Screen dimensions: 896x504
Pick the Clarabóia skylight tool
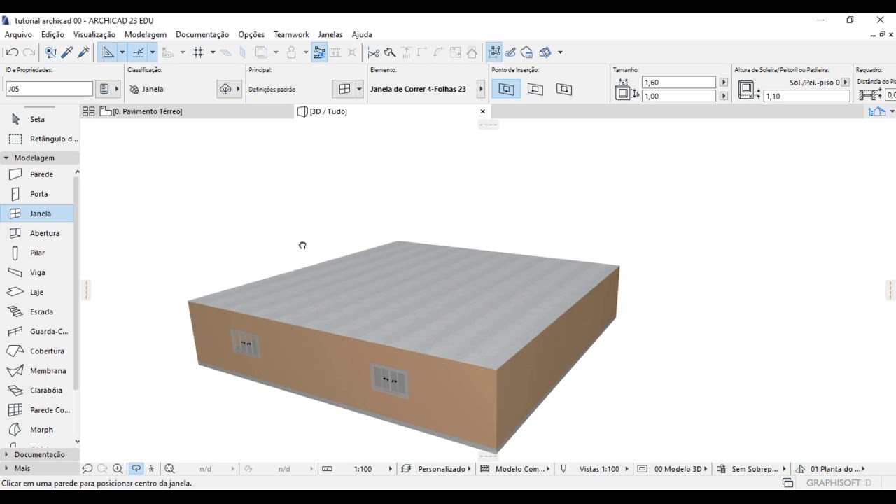(x=36, y=390)
